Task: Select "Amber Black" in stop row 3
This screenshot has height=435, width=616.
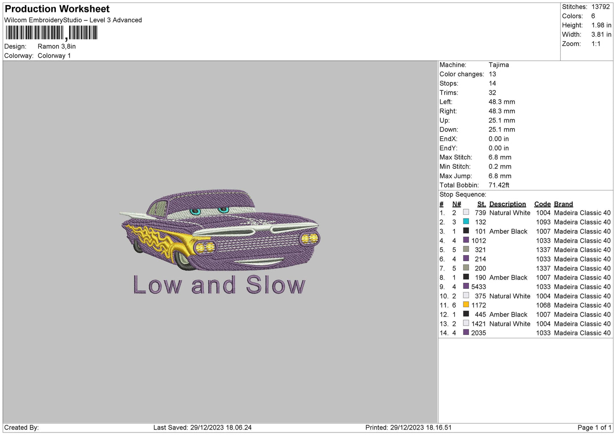Action: point(509,231)
